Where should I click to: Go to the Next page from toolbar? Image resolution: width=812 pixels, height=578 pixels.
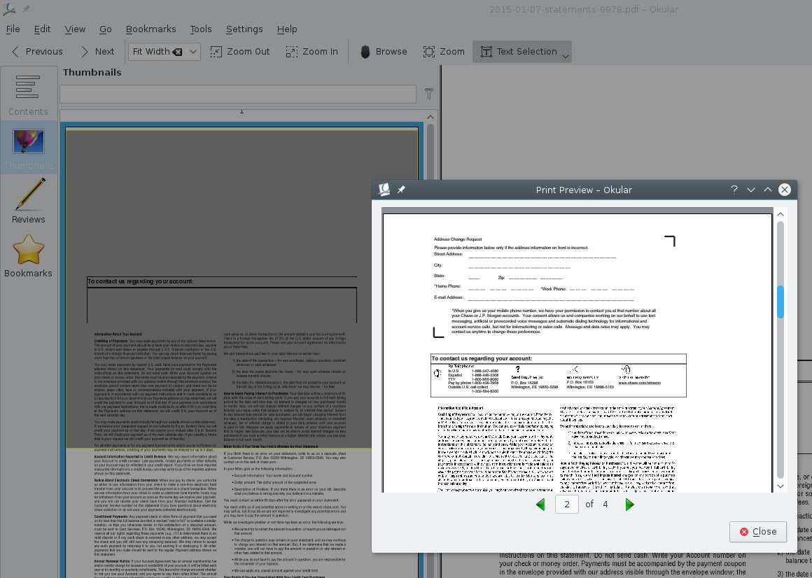click(97, 51)
